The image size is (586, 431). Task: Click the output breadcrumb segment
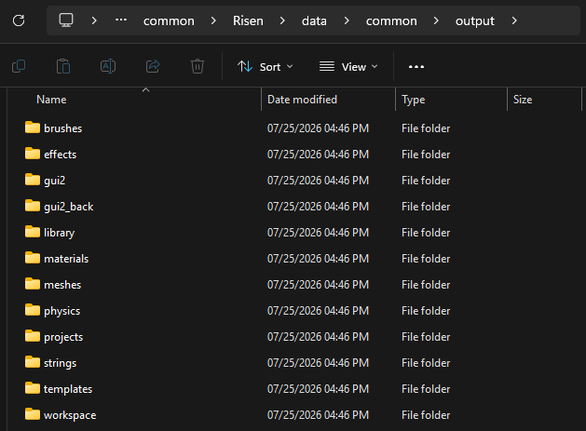475,20
